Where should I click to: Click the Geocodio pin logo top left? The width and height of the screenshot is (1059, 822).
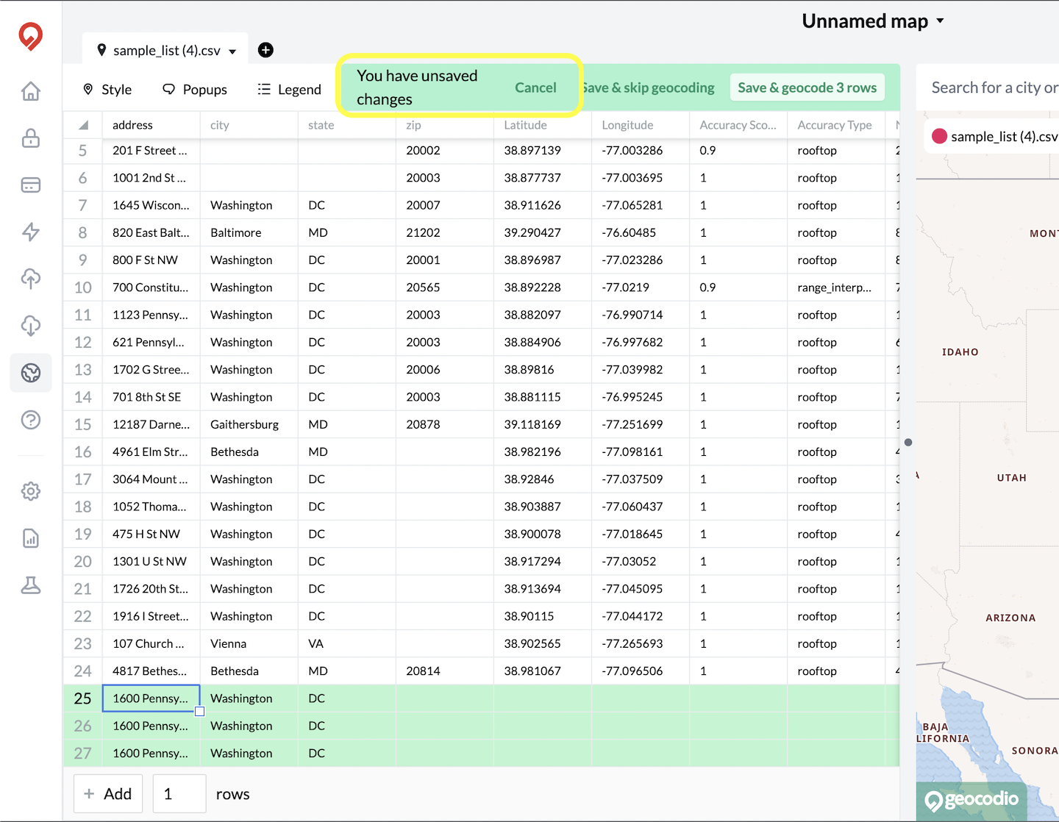30,36
